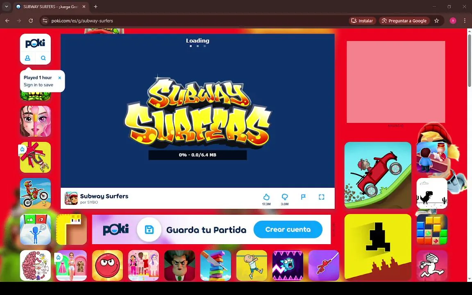Click the loading progress bar '0% - 0.0/6.4 MB'
The height and width of the screenshot is (295, 472).
[197, 155]
